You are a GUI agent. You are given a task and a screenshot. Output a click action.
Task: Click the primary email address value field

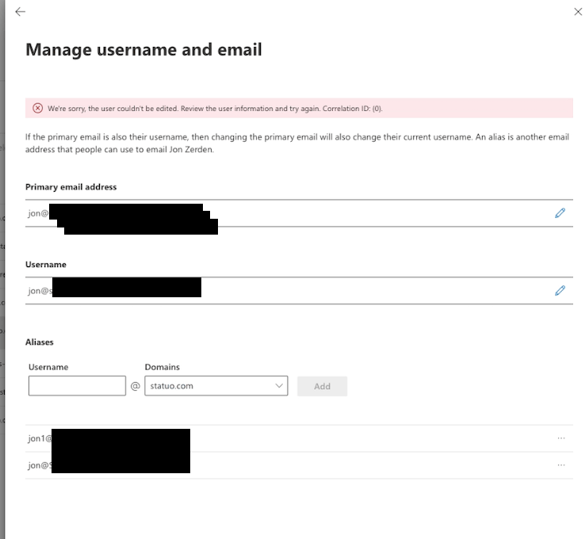pyautogui.click(x=299, y=213)
